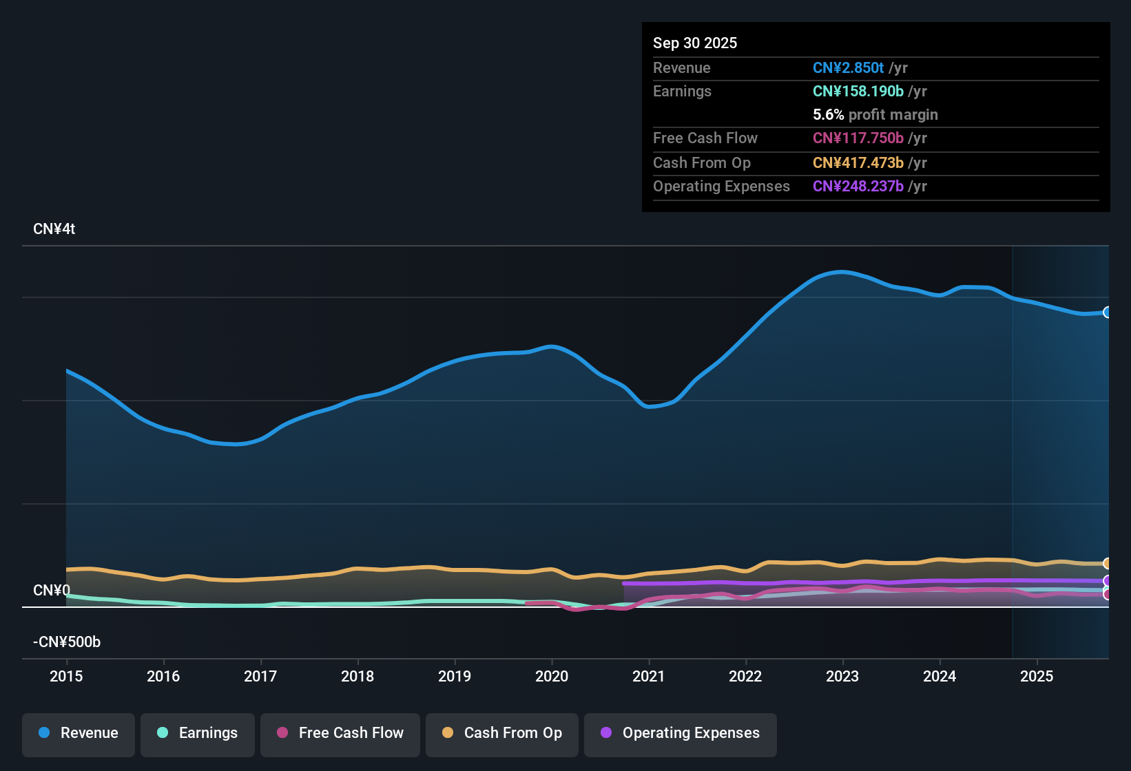The height and width of the screenshot is (771, 1131).
Task: Click the CN¥417.473b Cash From Op value
Action: 858,163
